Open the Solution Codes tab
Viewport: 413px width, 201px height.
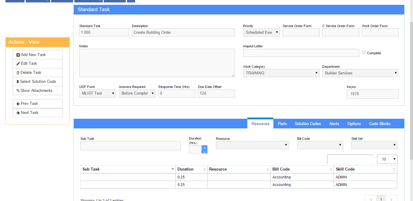(x=308, y=124)
